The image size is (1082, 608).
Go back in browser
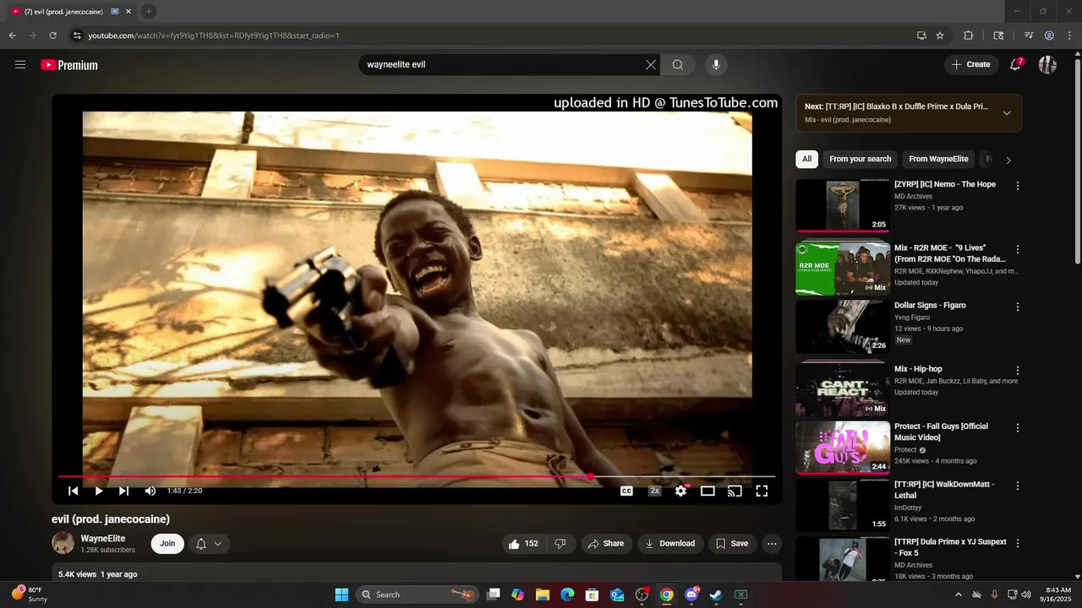pyautogui.click(x=12, y=35)
